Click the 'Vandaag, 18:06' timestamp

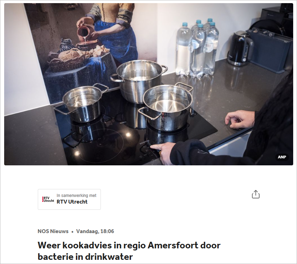tap(95, 231)
